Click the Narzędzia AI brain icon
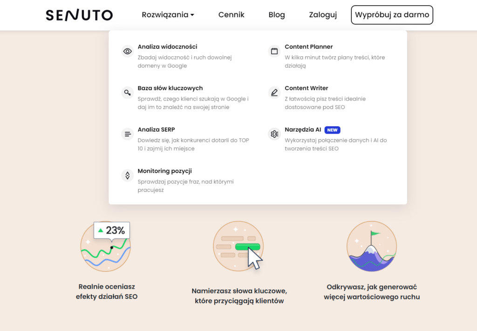477x331 pixels. [x=274, y=134]
